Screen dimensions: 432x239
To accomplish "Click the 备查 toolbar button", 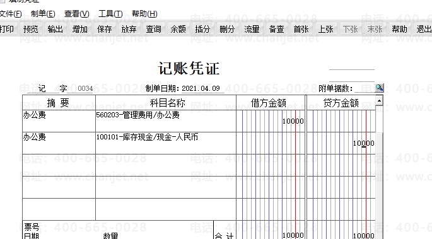I will pyautogui.click(x=276, y=29).
